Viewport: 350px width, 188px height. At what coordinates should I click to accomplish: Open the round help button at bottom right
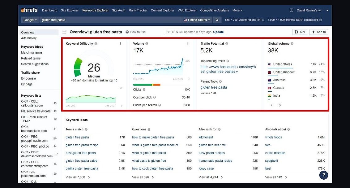tap(324, 175)
